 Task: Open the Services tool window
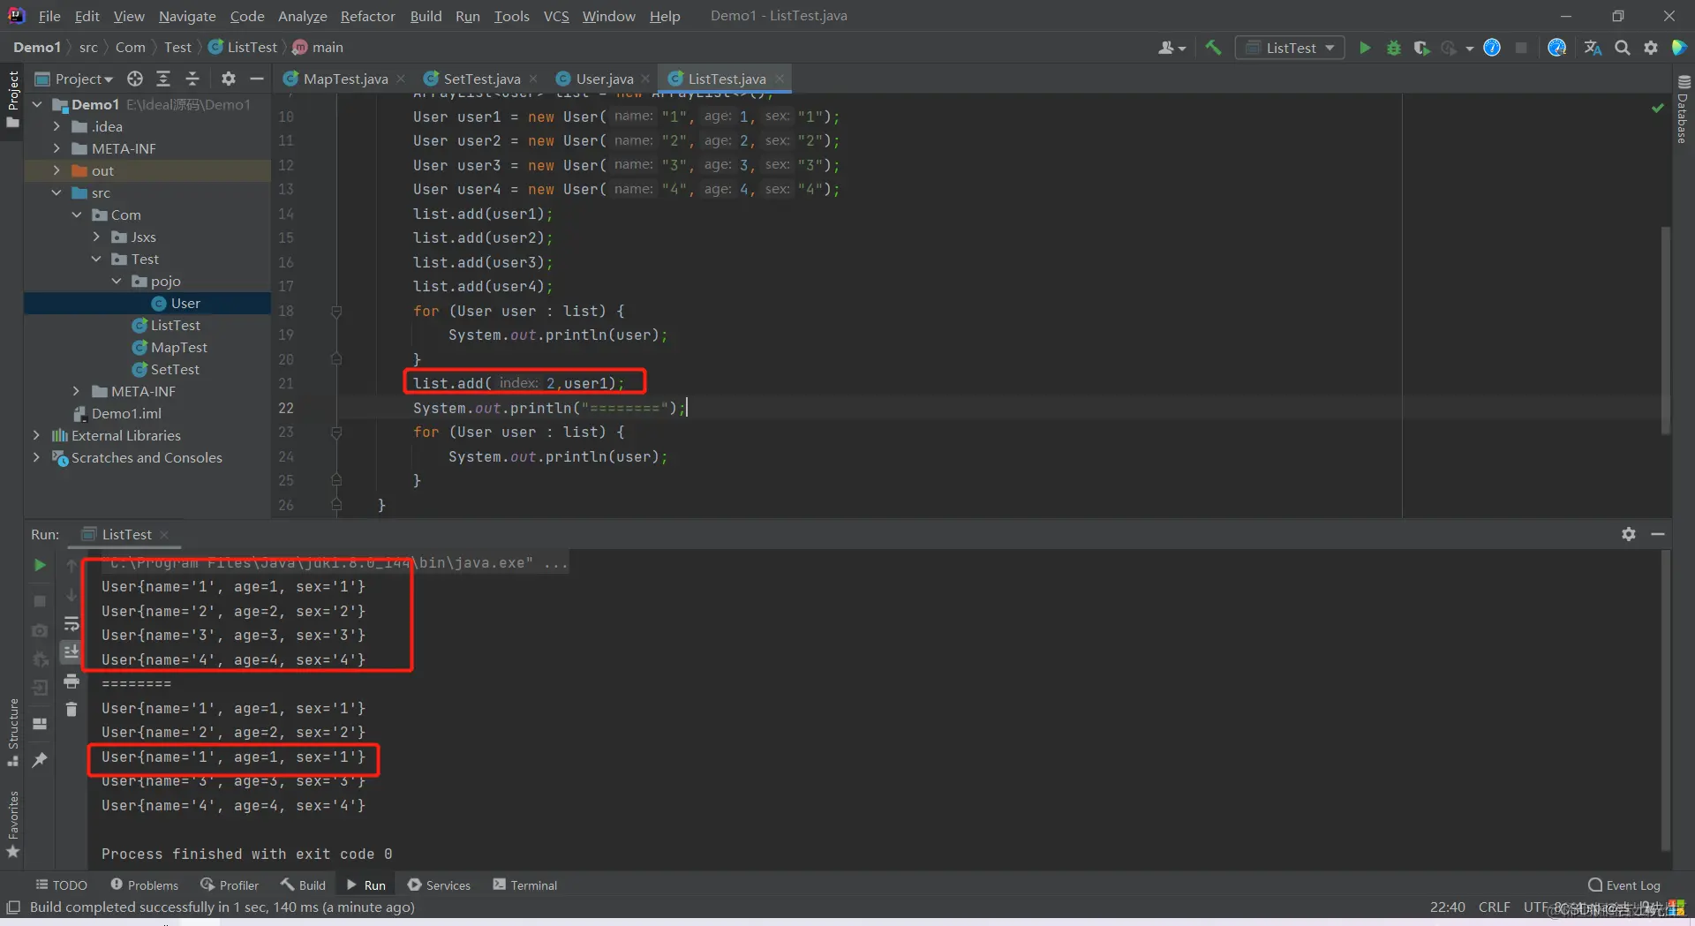pos(439,885)
